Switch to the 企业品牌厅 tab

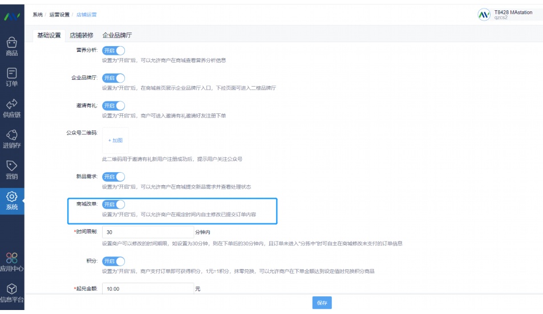tap(117, 35)
